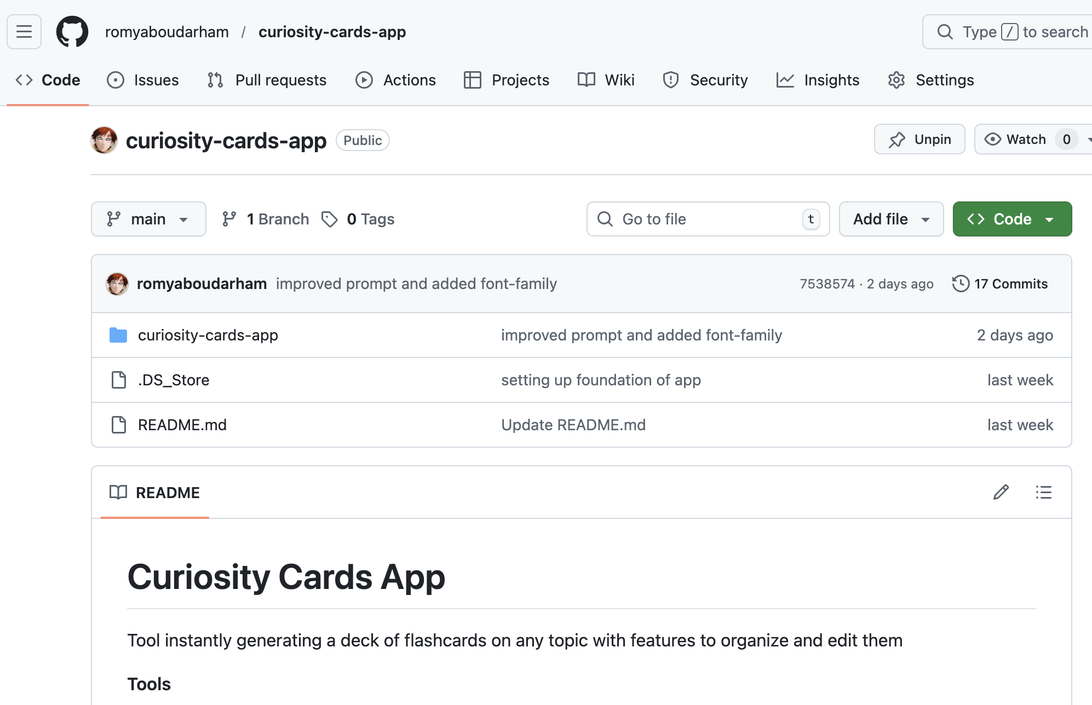The height and width of the screenshot is (705, 1092).
Task: Click the commit history clock icon
Action: click(x=961, y=284)
